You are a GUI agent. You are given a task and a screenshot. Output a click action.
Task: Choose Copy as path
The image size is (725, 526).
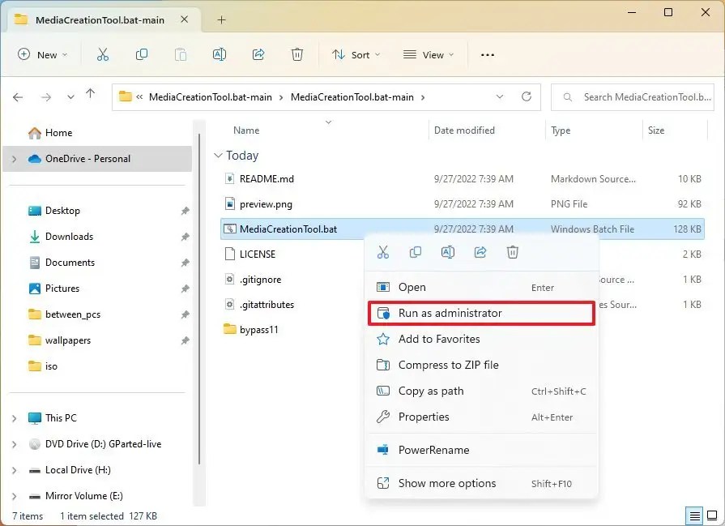[481, 391]
